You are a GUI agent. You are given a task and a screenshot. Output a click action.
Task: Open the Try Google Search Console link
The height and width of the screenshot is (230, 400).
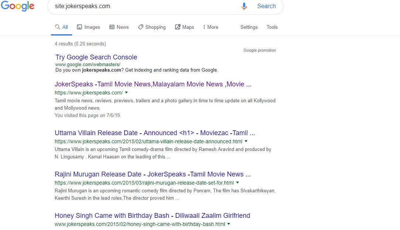(x=96, y=57)
